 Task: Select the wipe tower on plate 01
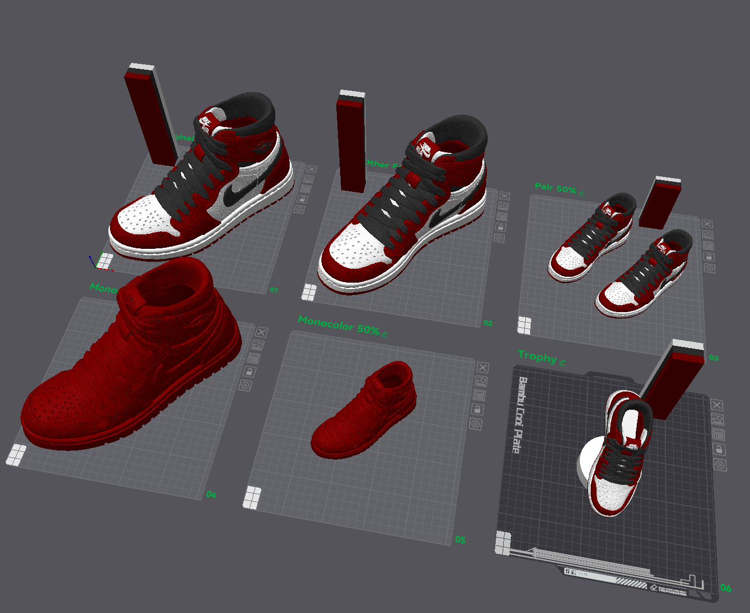point(150,115)
